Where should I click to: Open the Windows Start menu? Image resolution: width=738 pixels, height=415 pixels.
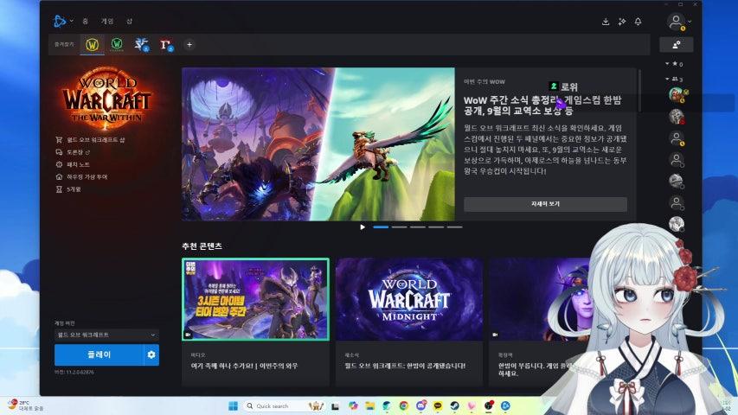pos(233,405)
